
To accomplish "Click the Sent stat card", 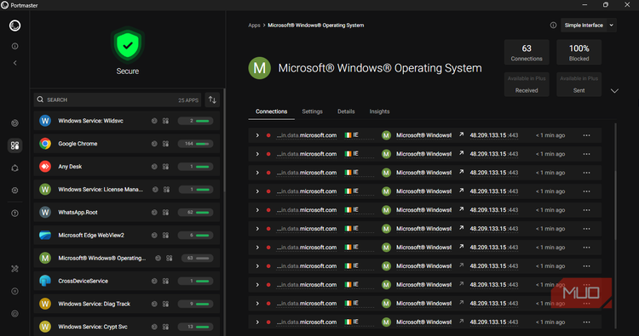I will [x=579, y=84].
